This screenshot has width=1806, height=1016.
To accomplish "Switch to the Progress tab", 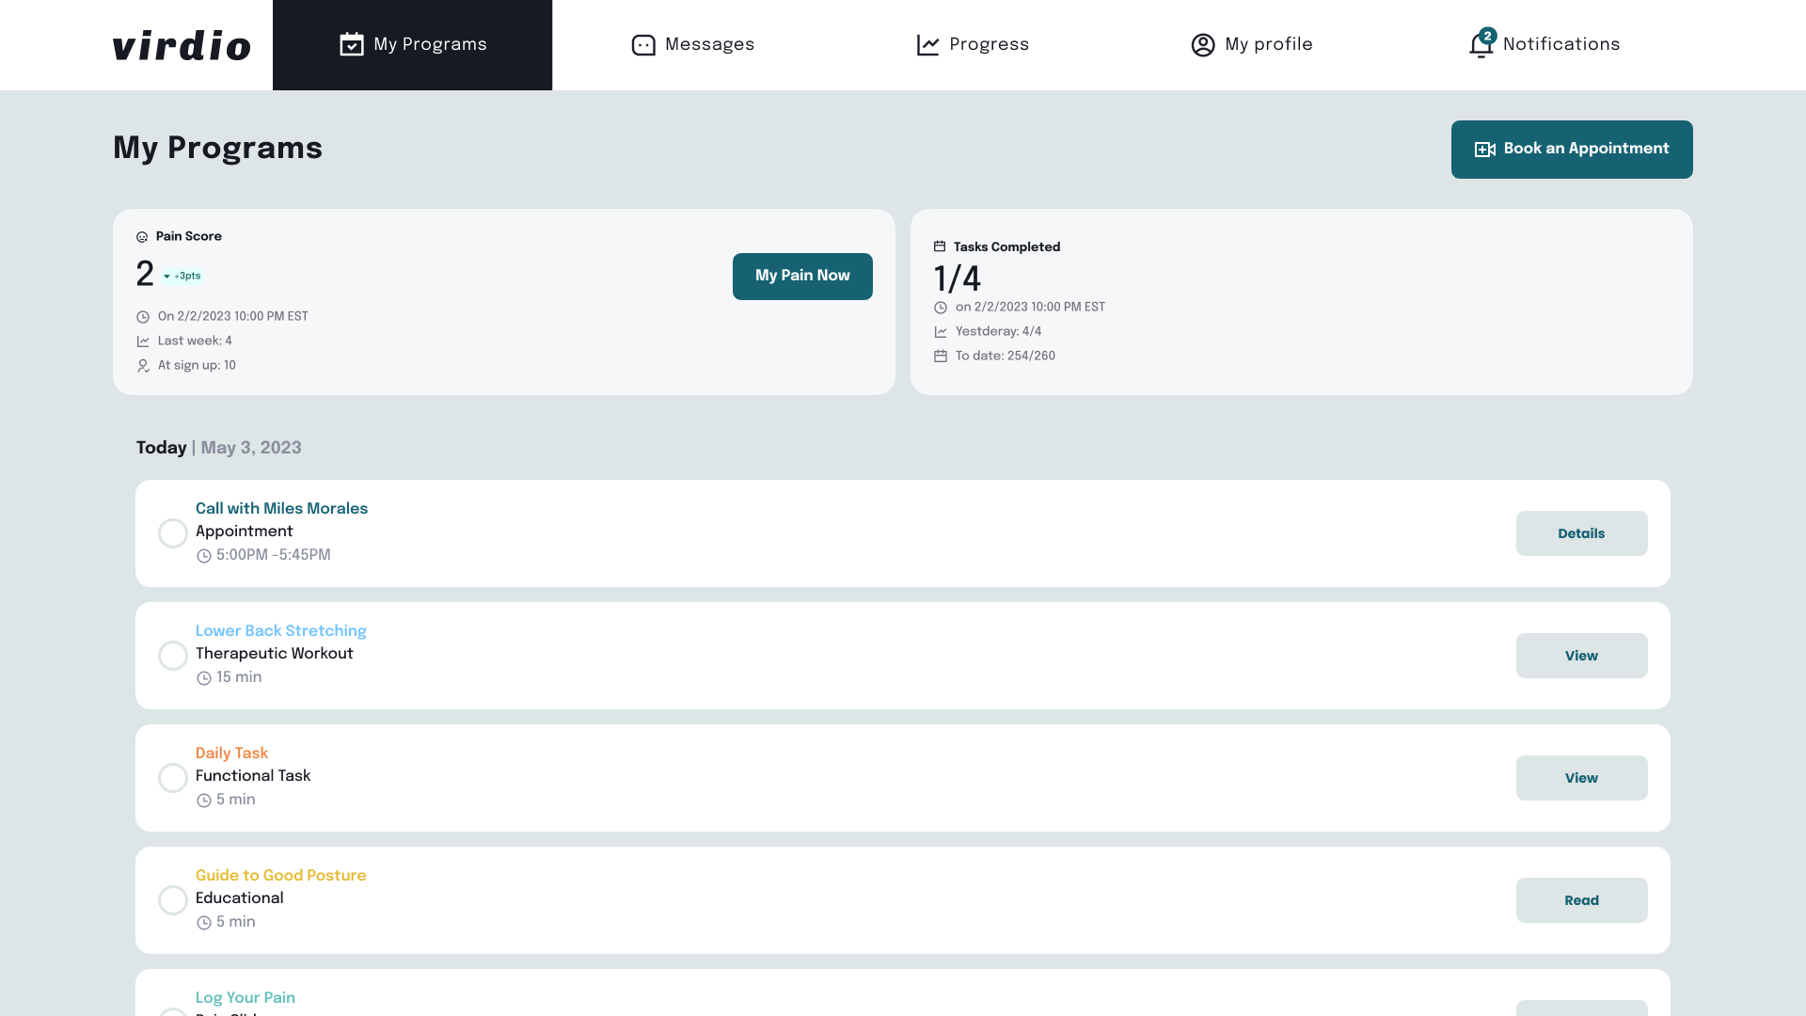I will [973, 45].
